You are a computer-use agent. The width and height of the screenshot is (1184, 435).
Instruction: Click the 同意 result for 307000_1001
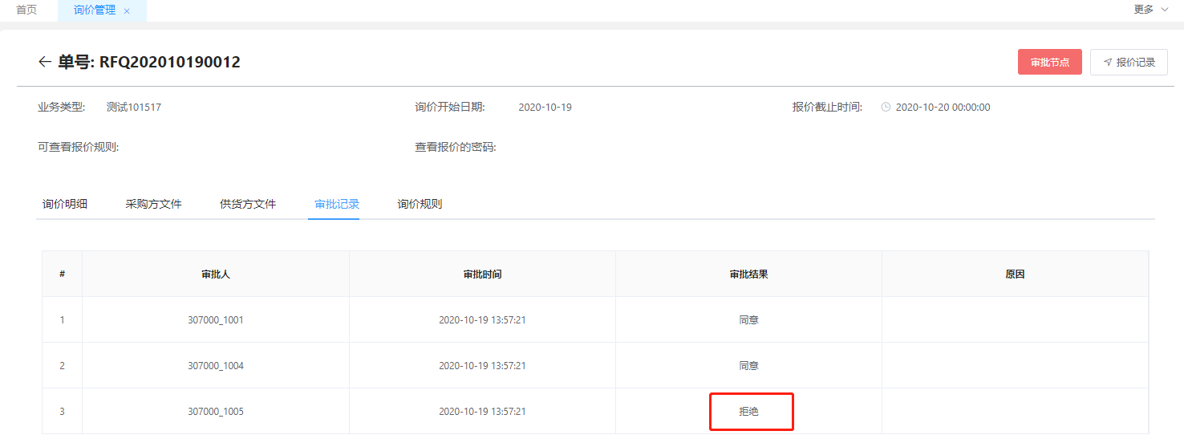point(748,319)
